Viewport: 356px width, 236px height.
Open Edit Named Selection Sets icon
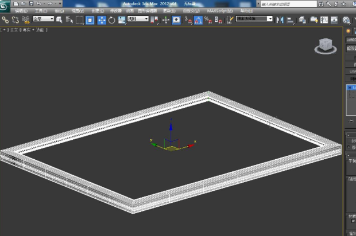(230, 20)
